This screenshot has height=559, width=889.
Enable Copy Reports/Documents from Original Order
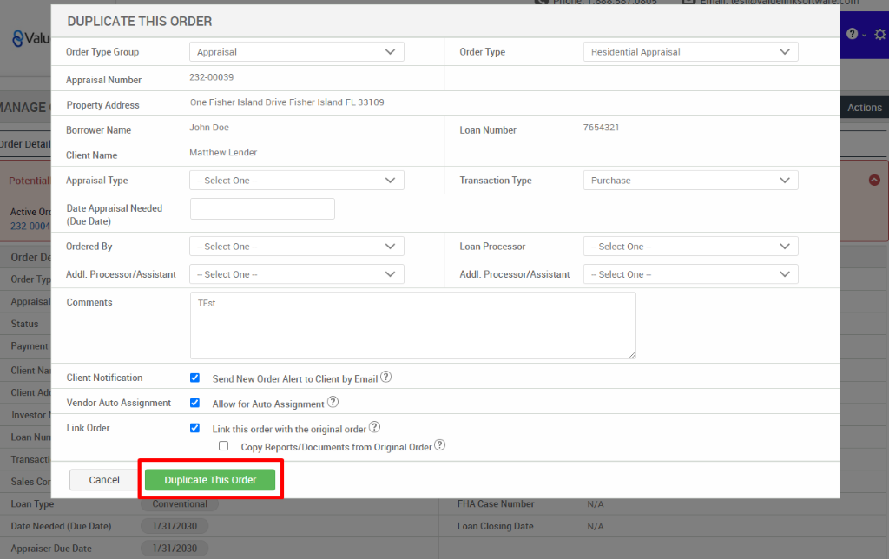pos(223,445)
